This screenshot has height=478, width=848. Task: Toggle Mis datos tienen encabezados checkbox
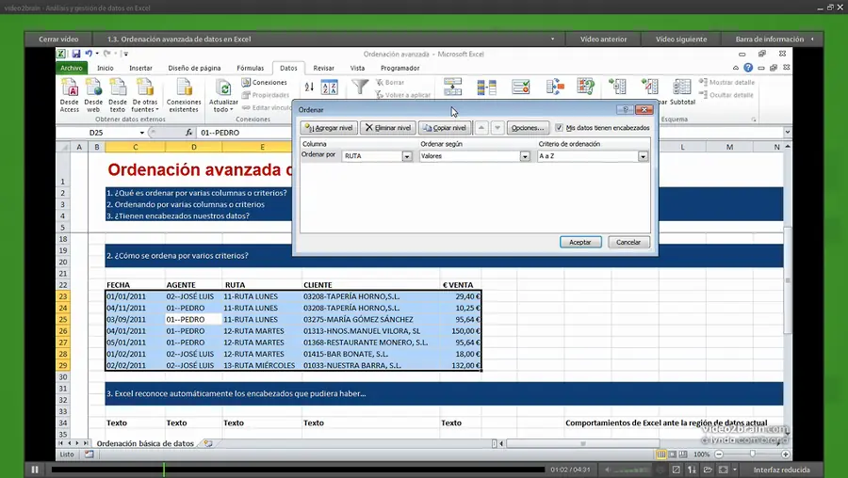(559, 127)
